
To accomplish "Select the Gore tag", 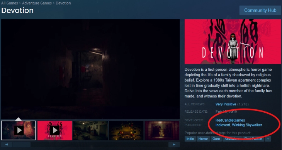I will 216,139.
